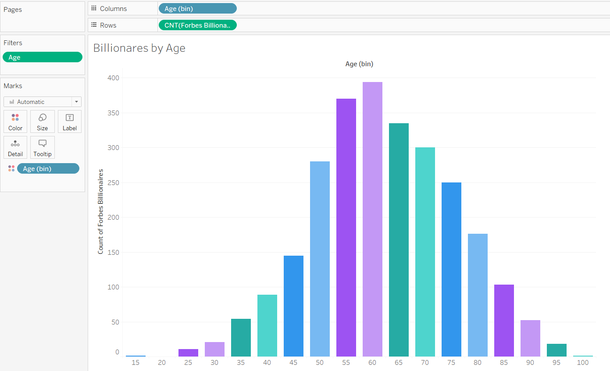The width and height of the screenshot is (610, 371).
Task: Click the Columns shelf icon
Action: (94, 8)
